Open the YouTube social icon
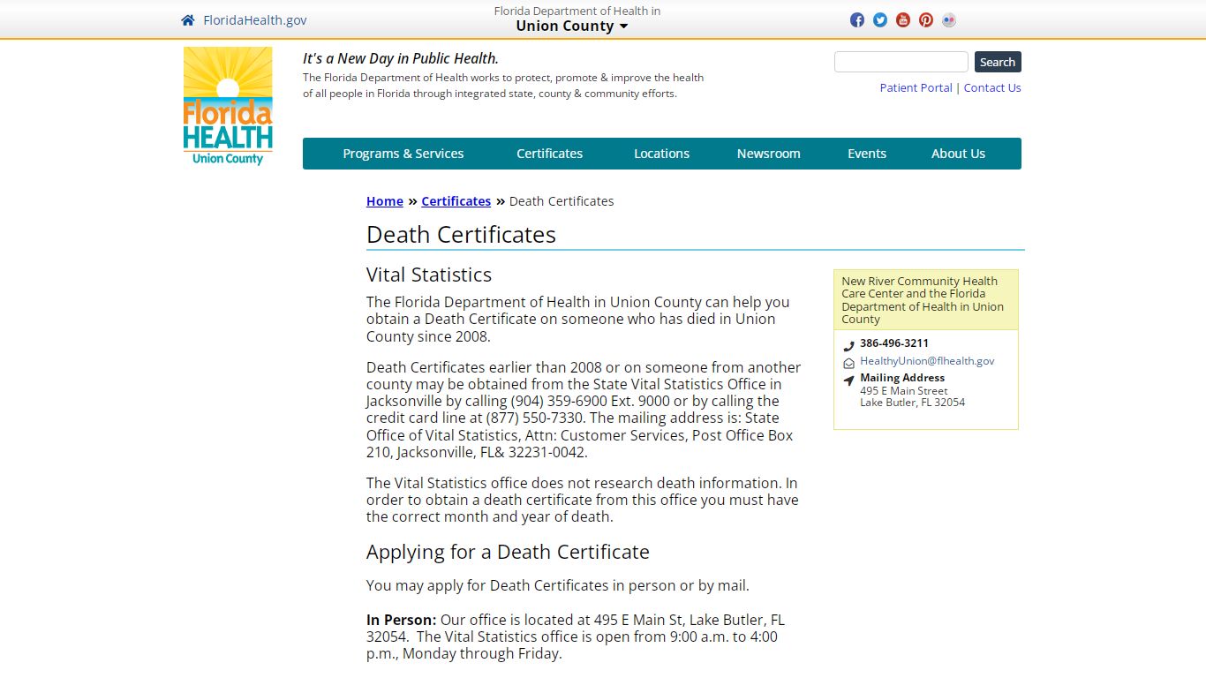Viewport: 1206px width, 678px height. 903,20
